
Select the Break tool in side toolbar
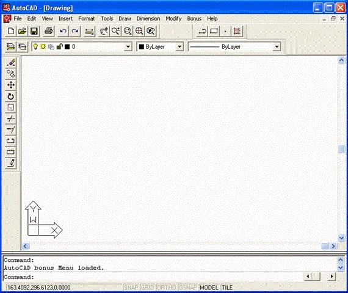point(10,141)
